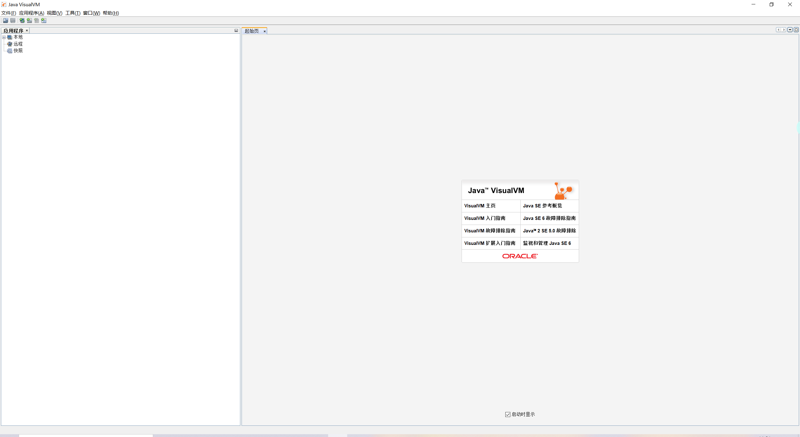Open the 应用程序(A) menu
This screenshot has height=437, width=800.
tap(32, 13)
